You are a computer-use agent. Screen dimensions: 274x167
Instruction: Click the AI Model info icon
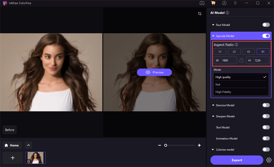227,13
